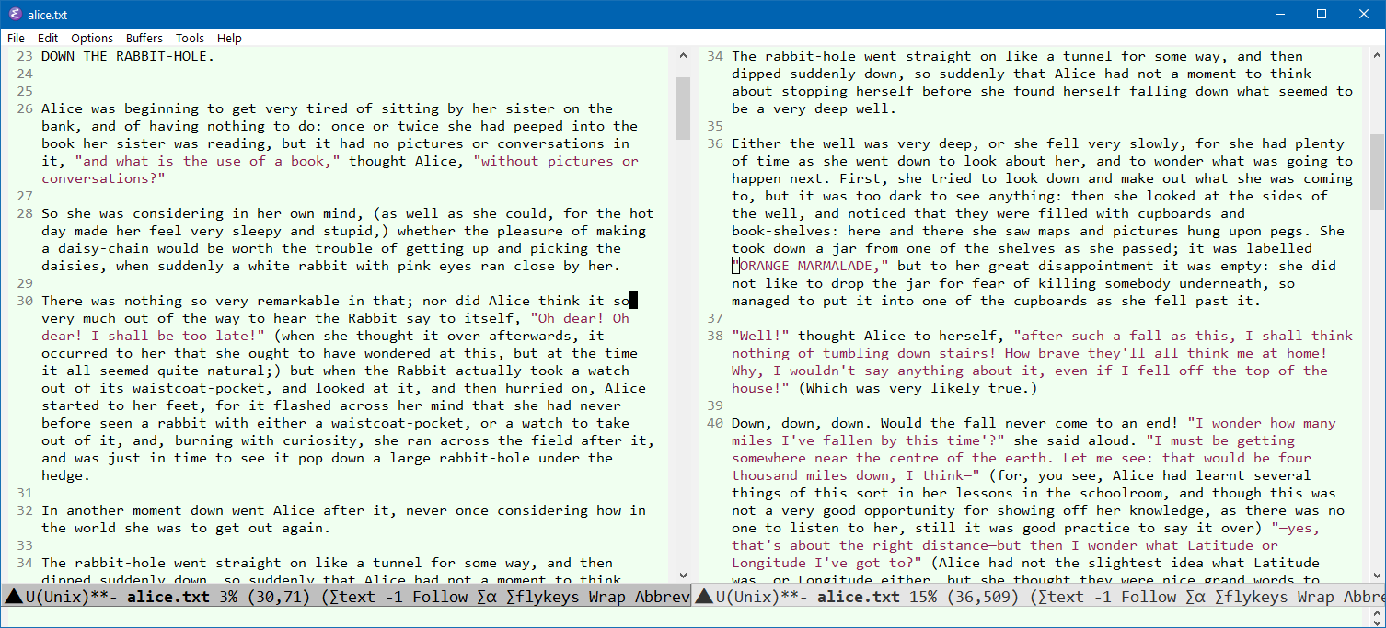Open the Edit menu
1386x628 pixels.
click(x=48, y=38)
